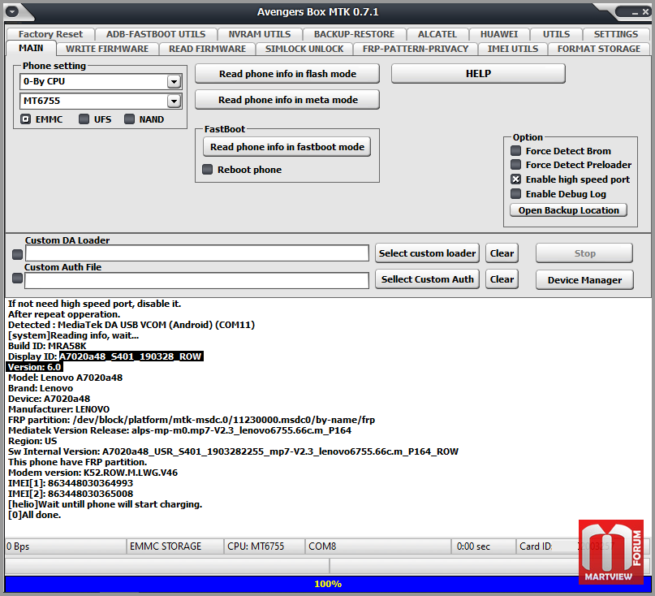Image resolution: width=655 pixels, height=596 pixels.
Task: Tick the Custom Auth File checkbox
Action: point(18,278)
